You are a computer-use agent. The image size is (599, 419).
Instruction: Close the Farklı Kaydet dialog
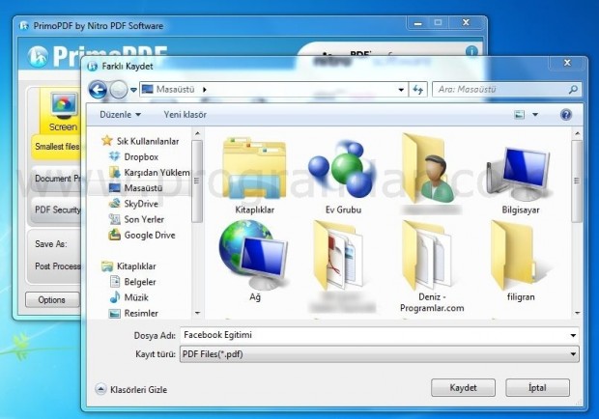(x=567, y=63)
